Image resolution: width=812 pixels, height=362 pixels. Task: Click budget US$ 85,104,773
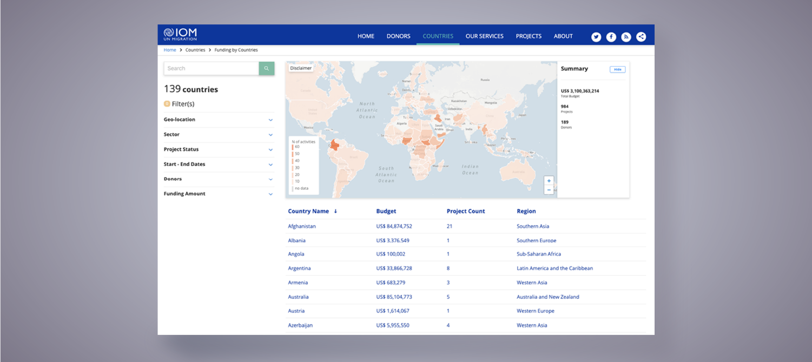[394, 297]
